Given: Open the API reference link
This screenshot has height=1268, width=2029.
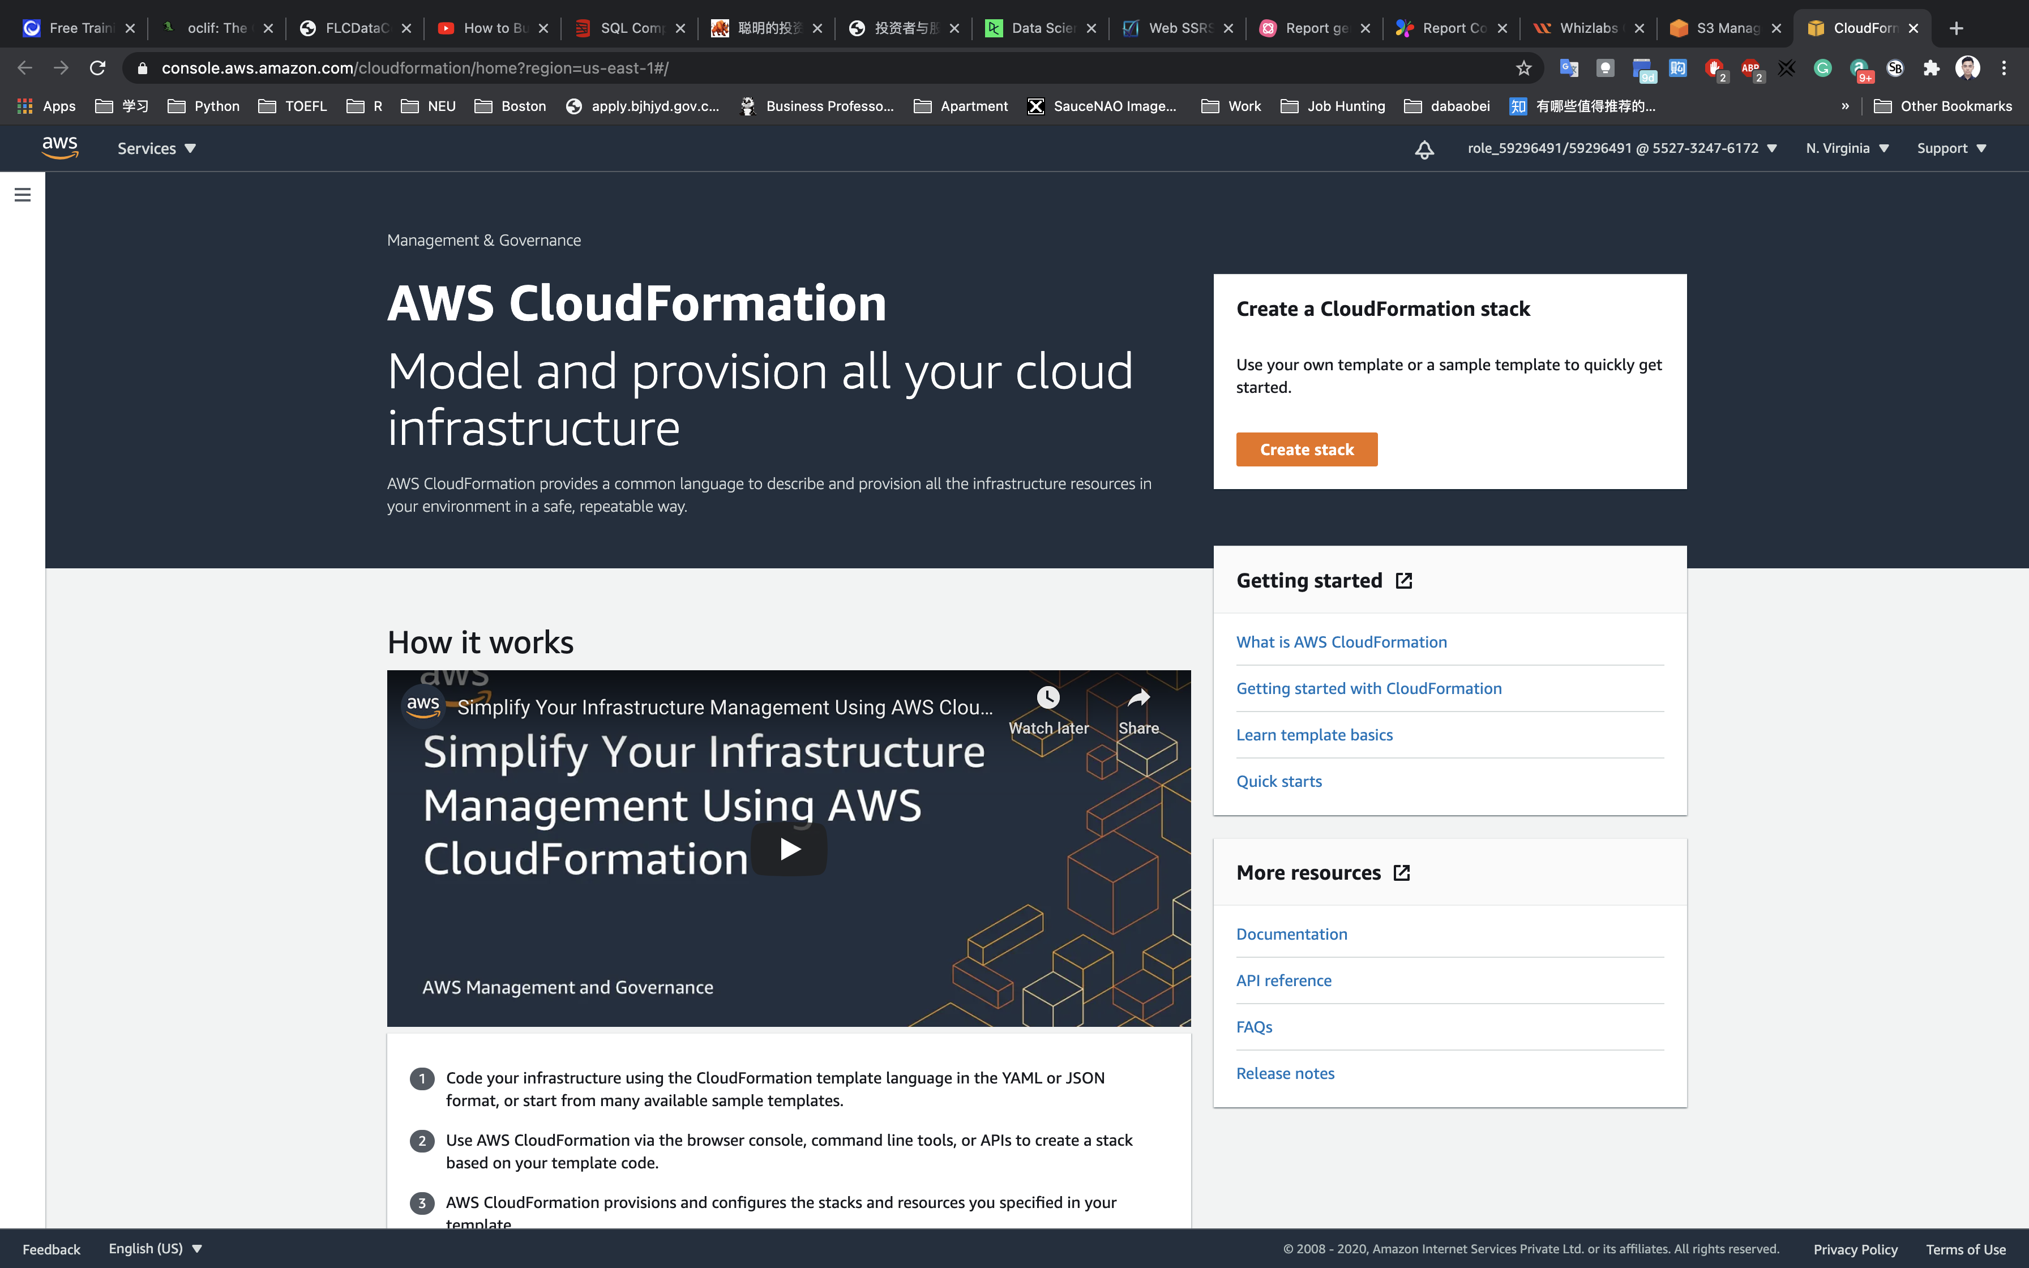Looking at the screenshot, I should pos(1283,980).
